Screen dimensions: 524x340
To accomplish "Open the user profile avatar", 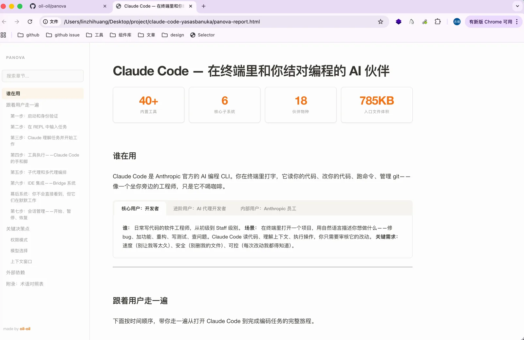I will pyautogui.click(x=457, y=22).
